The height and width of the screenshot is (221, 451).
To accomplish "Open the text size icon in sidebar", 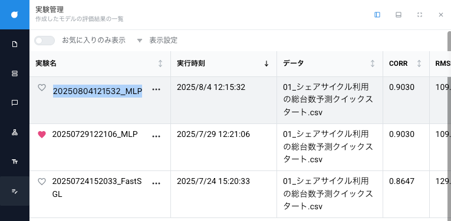I will pyautogui.click(x=14, y=162).
